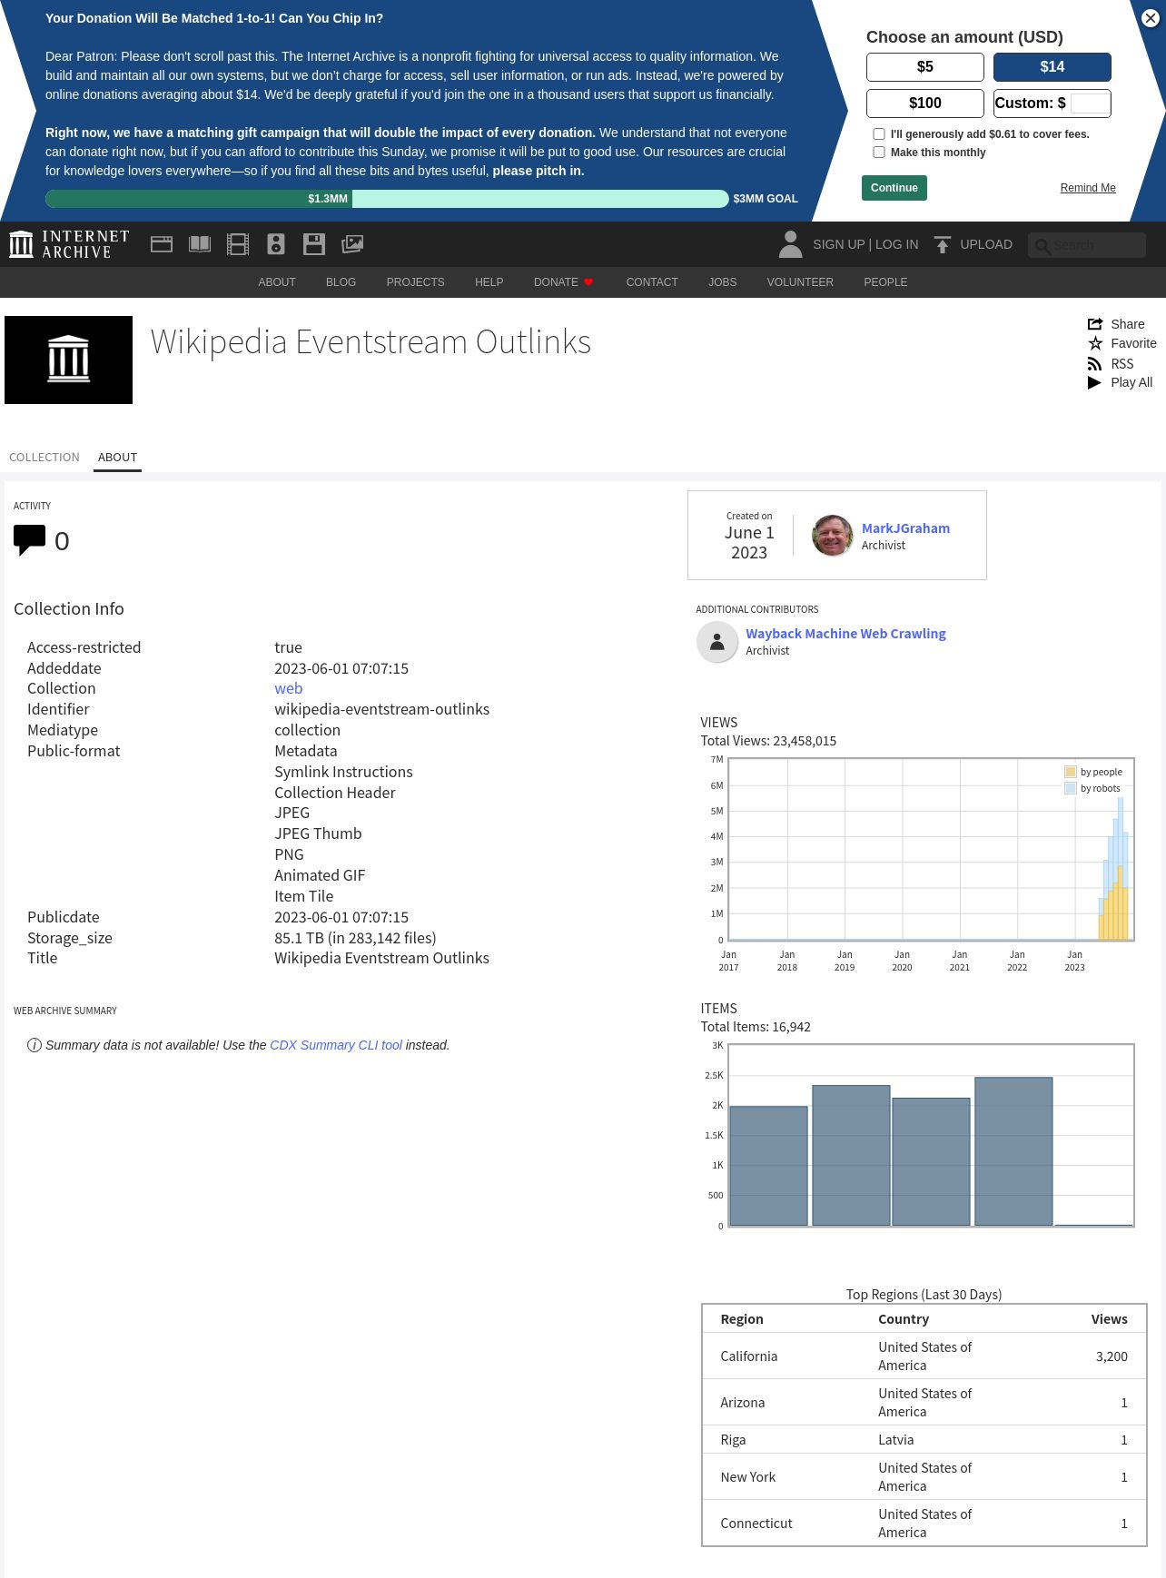Image resolution: width=1166 pixels, height=1578 pixels.
Task: Click the Views column header
Action: click(x=1109, y=1319)
